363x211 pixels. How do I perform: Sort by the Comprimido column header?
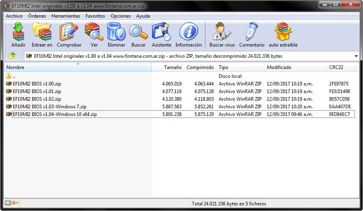click(x=200, y=67)
